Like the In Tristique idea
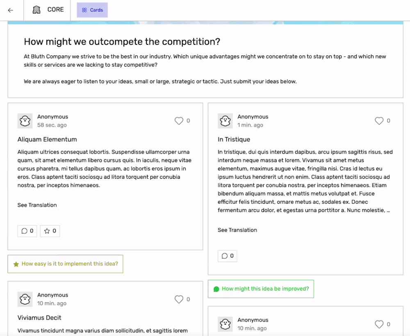 click(379, 121)
